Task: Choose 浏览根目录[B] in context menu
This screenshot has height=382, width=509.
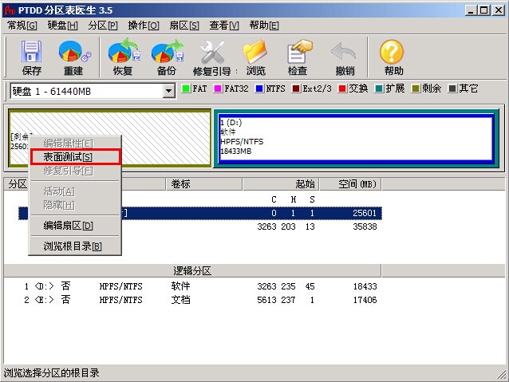Action: click(75, 246)
